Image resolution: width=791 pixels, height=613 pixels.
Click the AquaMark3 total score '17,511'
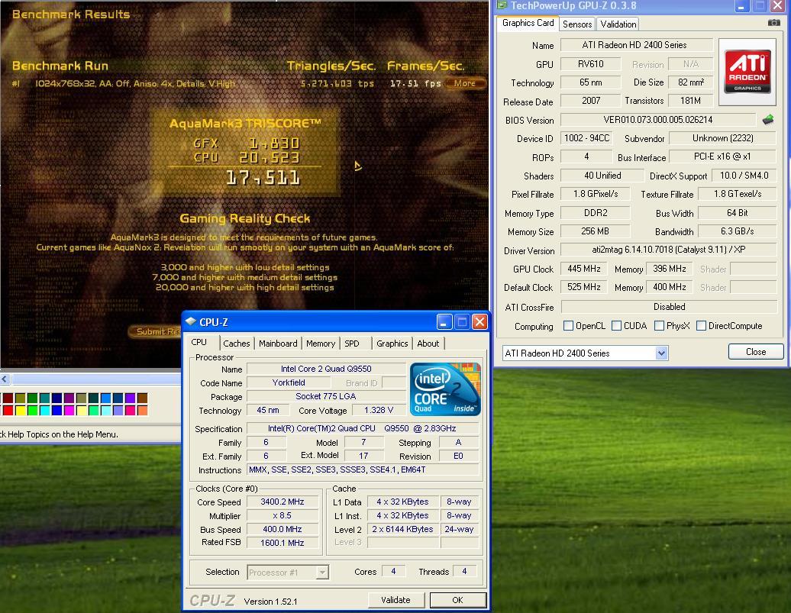pos(263,178)
